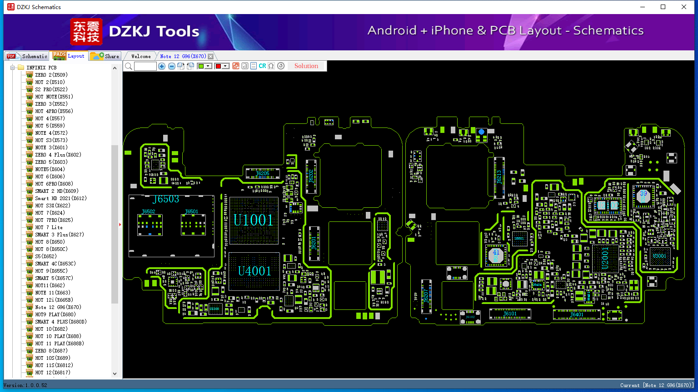
Task: Rotate the board layout counter-clockwise
Action: pyautogui.click(x=190, y=66)
